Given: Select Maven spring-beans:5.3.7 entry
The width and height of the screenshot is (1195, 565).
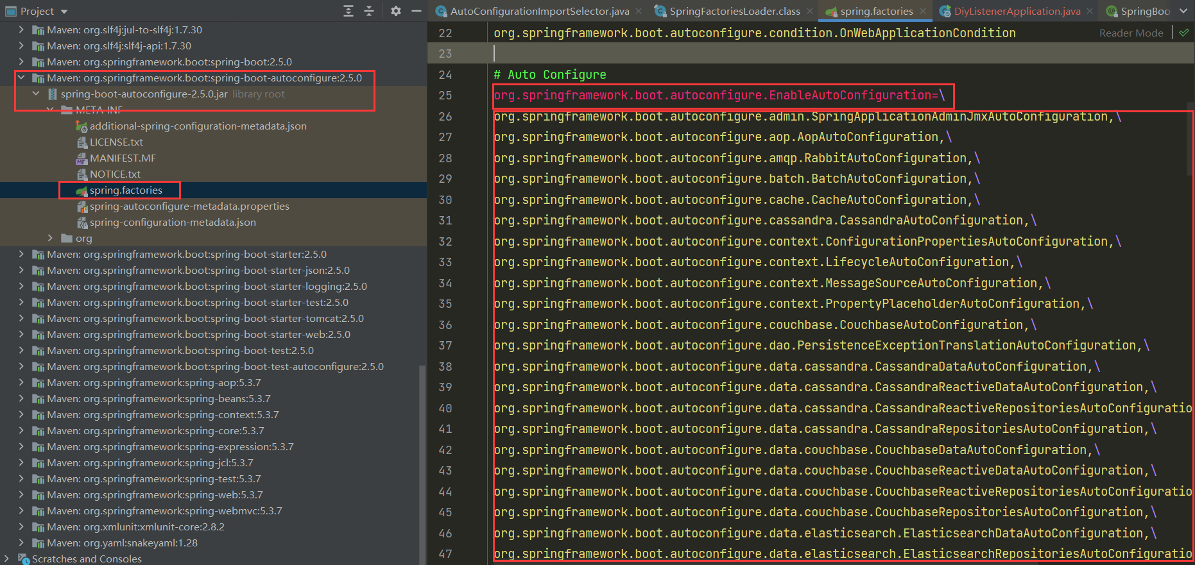Looking at the screenshot, I should (x=159, y=398).
